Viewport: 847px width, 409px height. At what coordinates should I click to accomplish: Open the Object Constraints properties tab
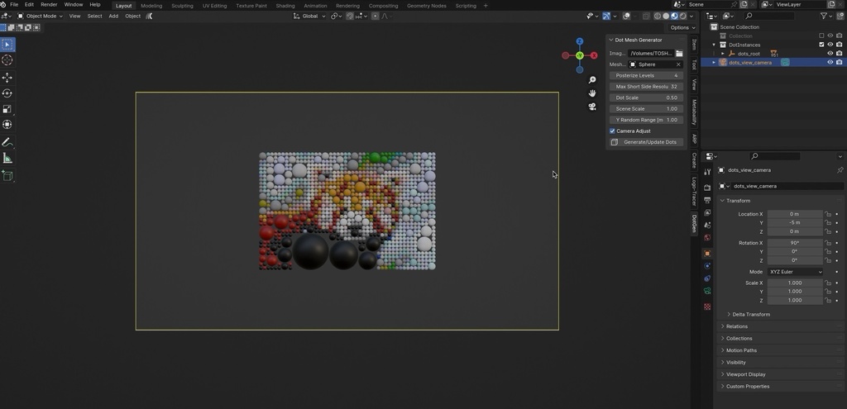707,278
